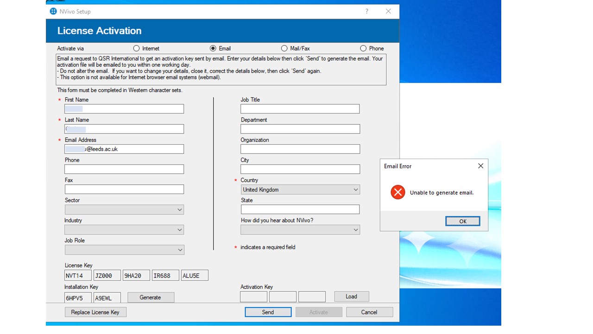The height and width of the screenshot is (334, 593).
Task: Click the installation key box A9EWL
Action: 107,297
